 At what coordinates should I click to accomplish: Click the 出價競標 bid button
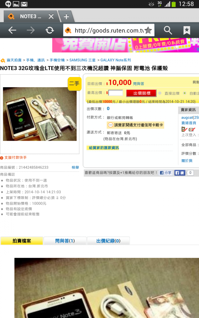tap(141, 93)
